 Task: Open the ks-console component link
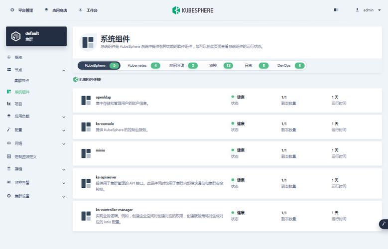point(105,124)
